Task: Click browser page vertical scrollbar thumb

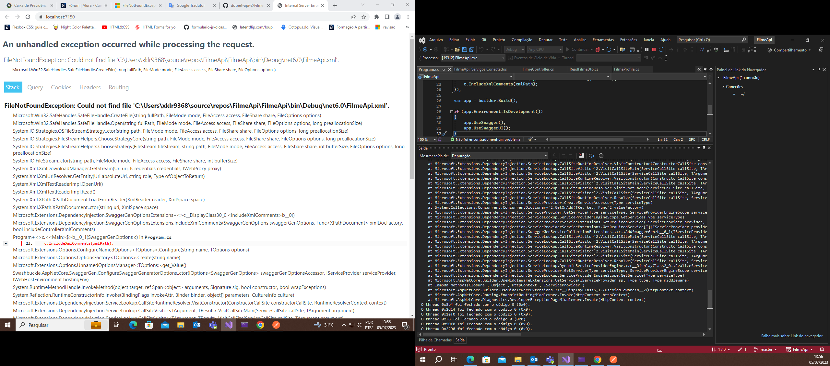Action: tap(412, 109)
